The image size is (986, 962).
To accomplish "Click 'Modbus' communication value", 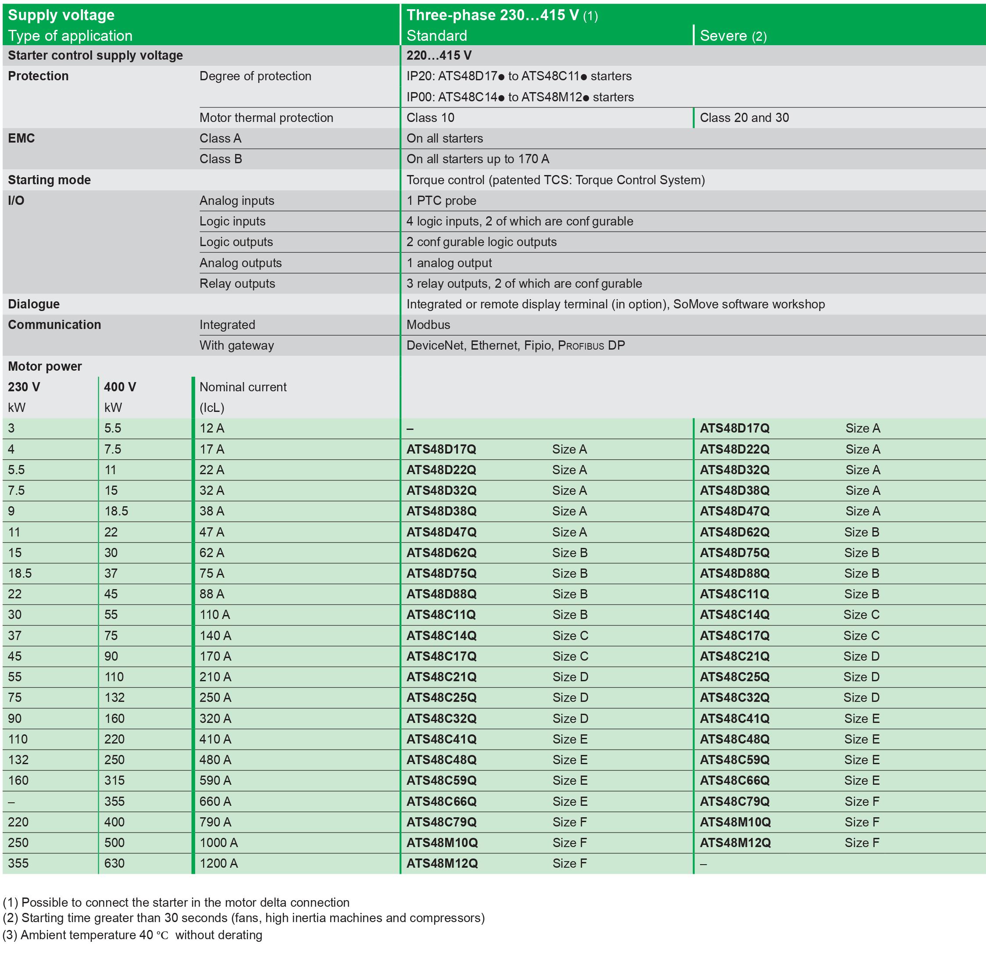I will tap(429, 325).
